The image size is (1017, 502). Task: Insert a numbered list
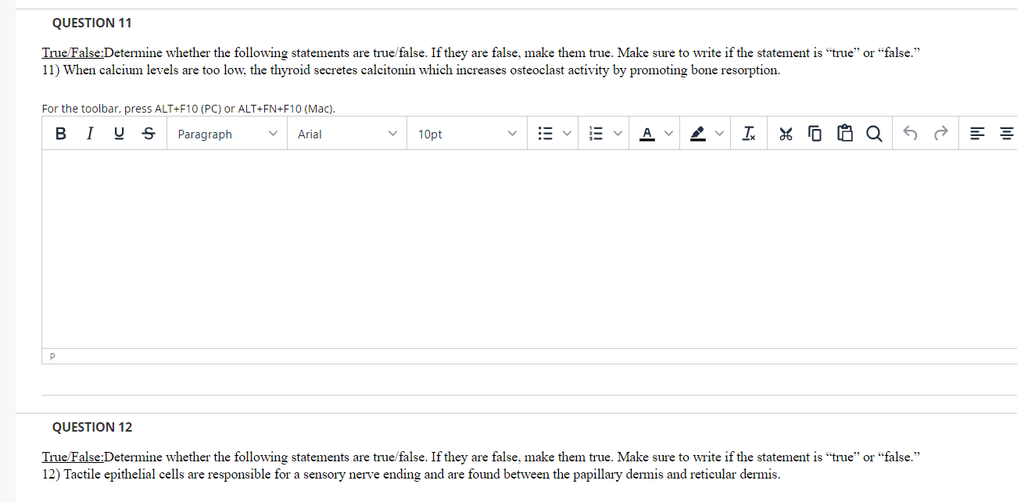[x=596, y=134]
